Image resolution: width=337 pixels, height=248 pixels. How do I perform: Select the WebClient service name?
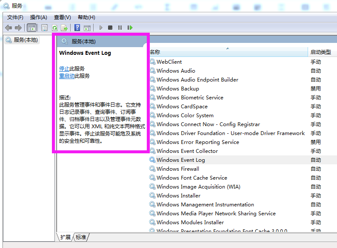[169, 62]
